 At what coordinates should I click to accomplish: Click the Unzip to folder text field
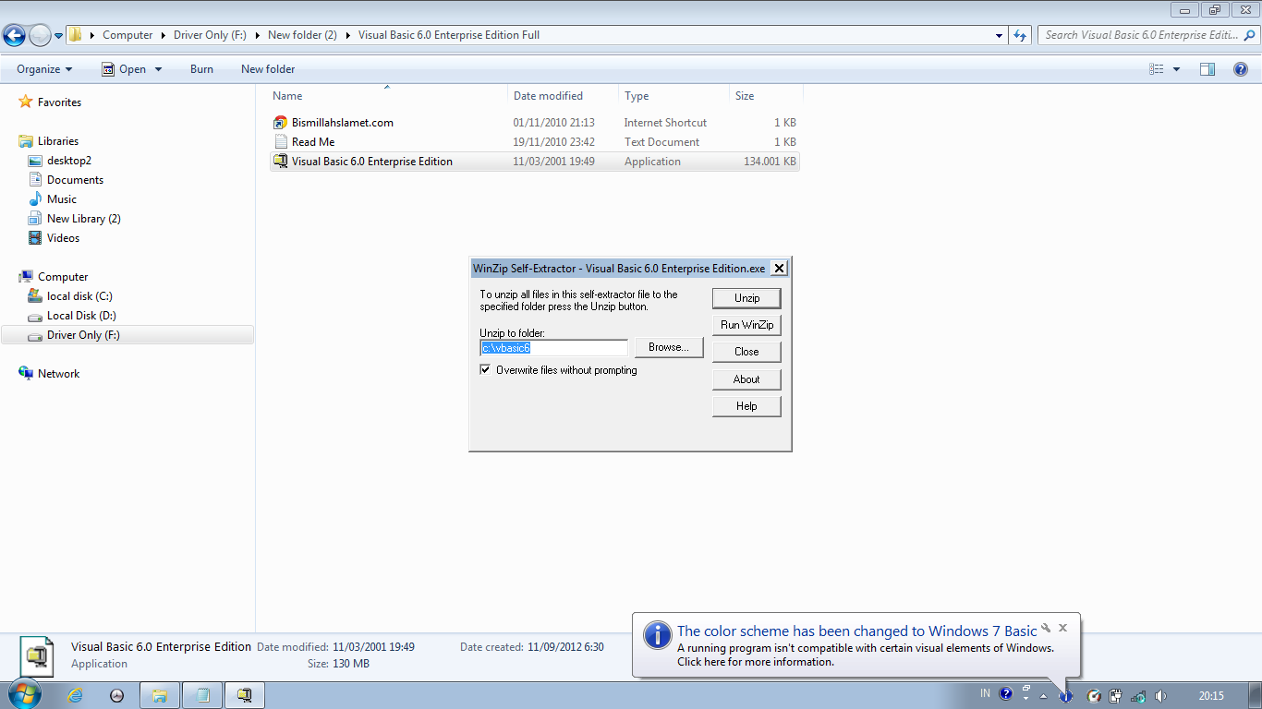[552, 347]
